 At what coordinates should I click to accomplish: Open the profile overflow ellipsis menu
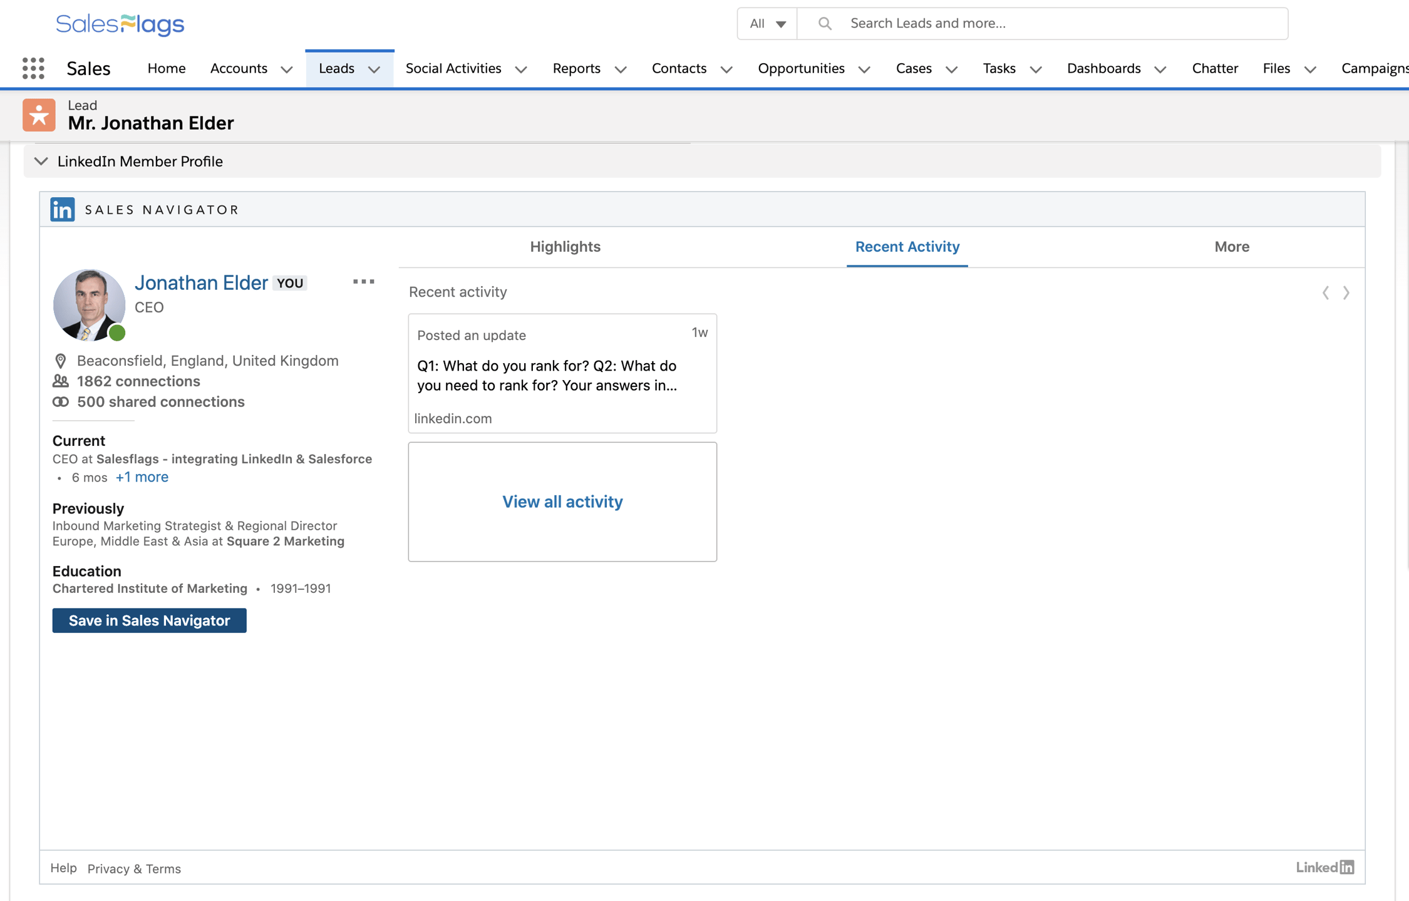[363, 282]
